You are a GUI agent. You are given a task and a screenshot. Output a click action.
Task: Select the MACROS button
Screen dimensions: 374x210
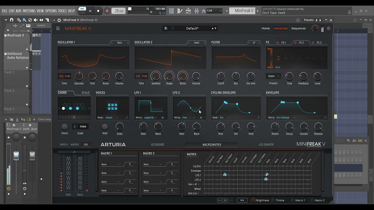click(75, 145)
